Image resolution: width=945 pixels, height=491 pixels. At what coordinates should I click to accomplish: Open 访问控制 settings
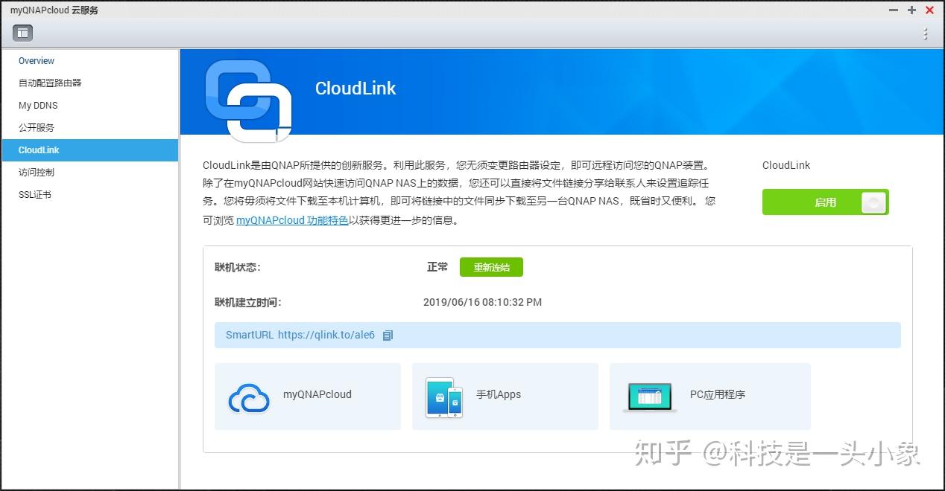tap(37, 173)
